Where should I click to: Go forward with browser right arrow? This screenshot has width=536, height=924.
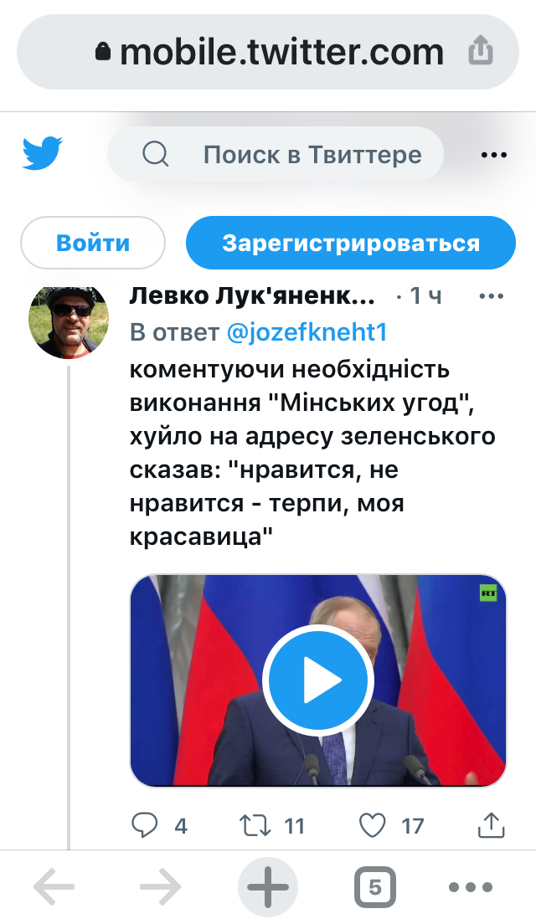pyautogui.click(x=161, y=886)
